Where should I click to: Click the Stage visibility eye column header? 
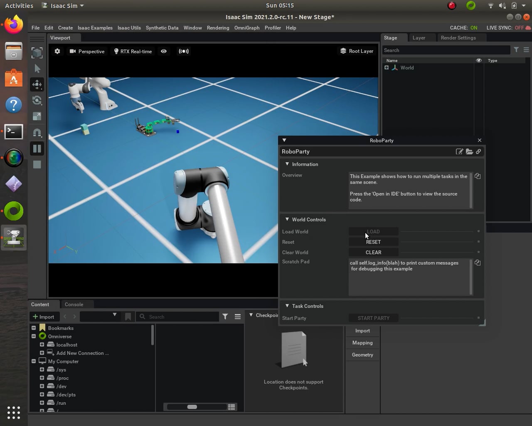pyautogui.click(x=479, y=60)
